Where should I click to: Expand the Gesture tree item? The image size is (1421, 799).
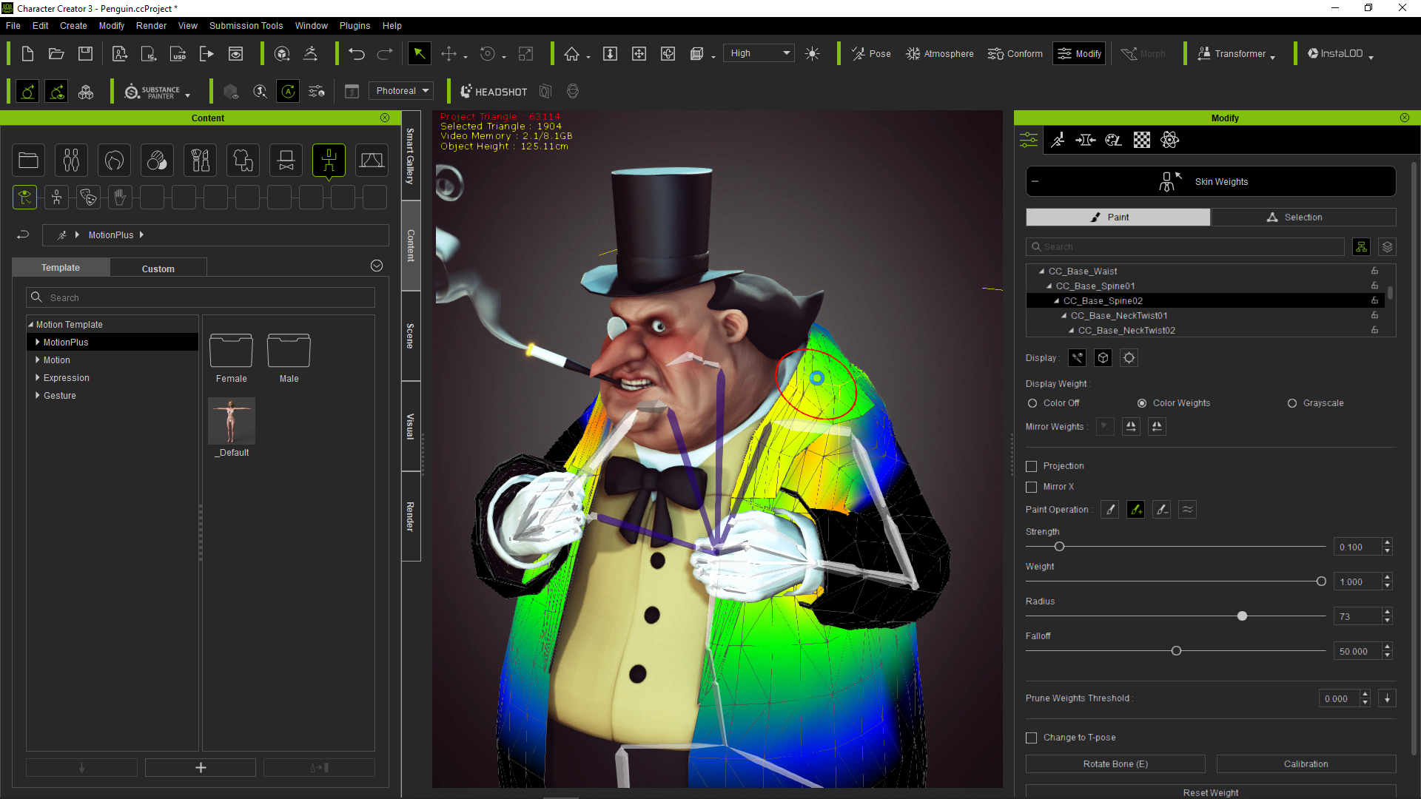38,395
